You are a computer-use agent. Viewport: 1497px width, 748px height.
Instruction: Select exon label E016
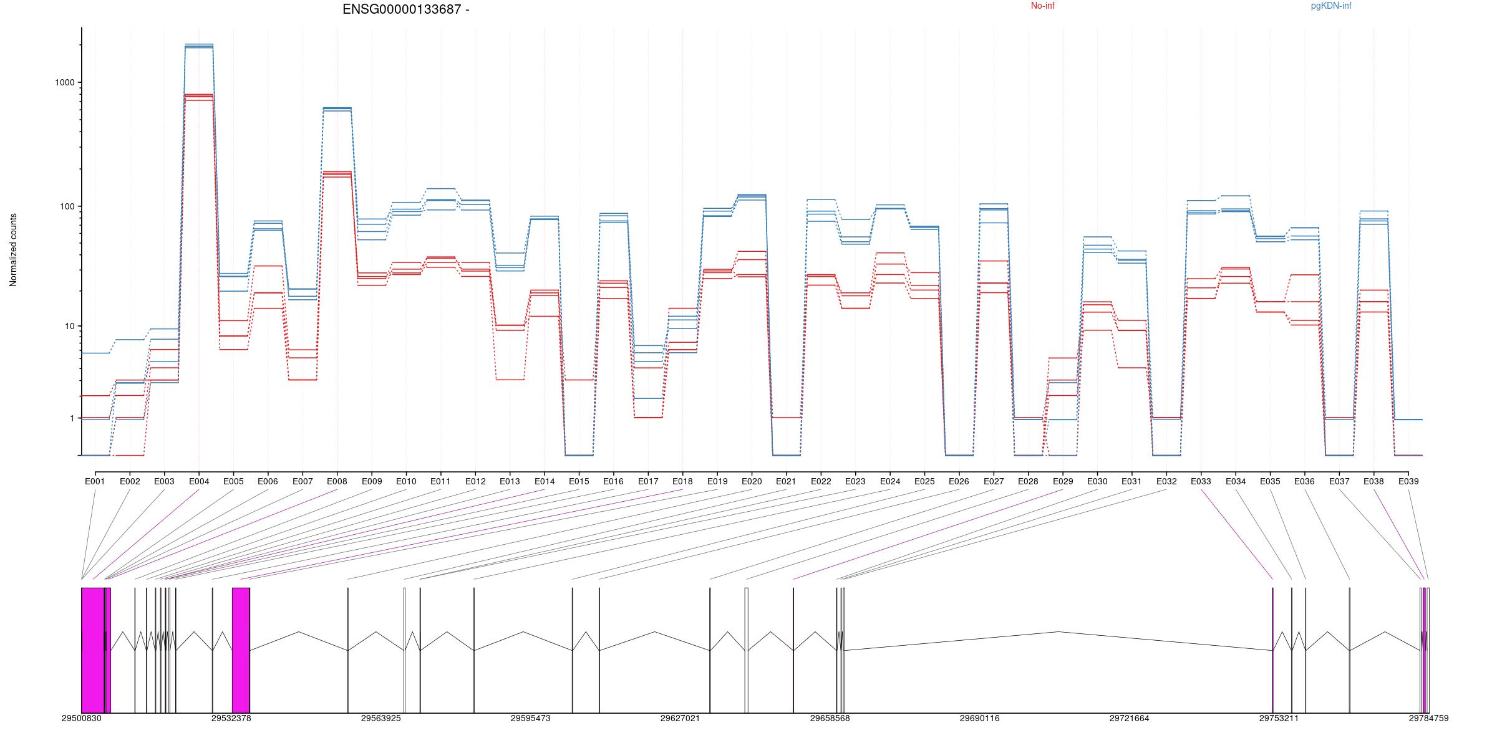coord(613,481)
